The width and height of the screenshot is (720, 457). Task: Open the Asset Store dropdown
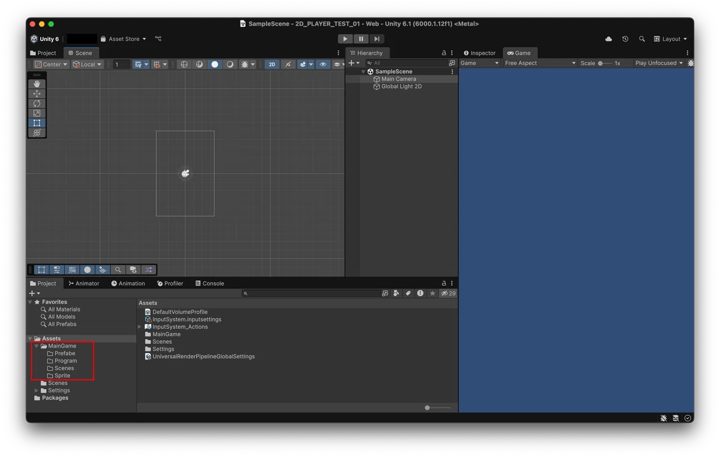[x=124, y=39]
